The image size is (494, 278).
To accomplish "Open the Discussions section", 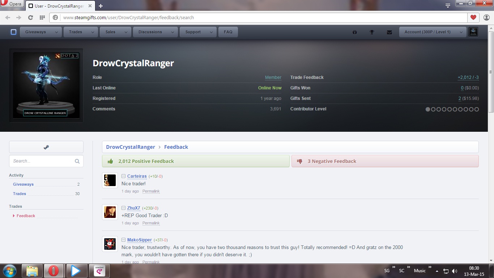I will (150, 32).
